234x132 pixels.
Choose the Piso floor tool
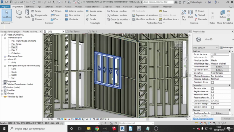click(x=54, y=19)
